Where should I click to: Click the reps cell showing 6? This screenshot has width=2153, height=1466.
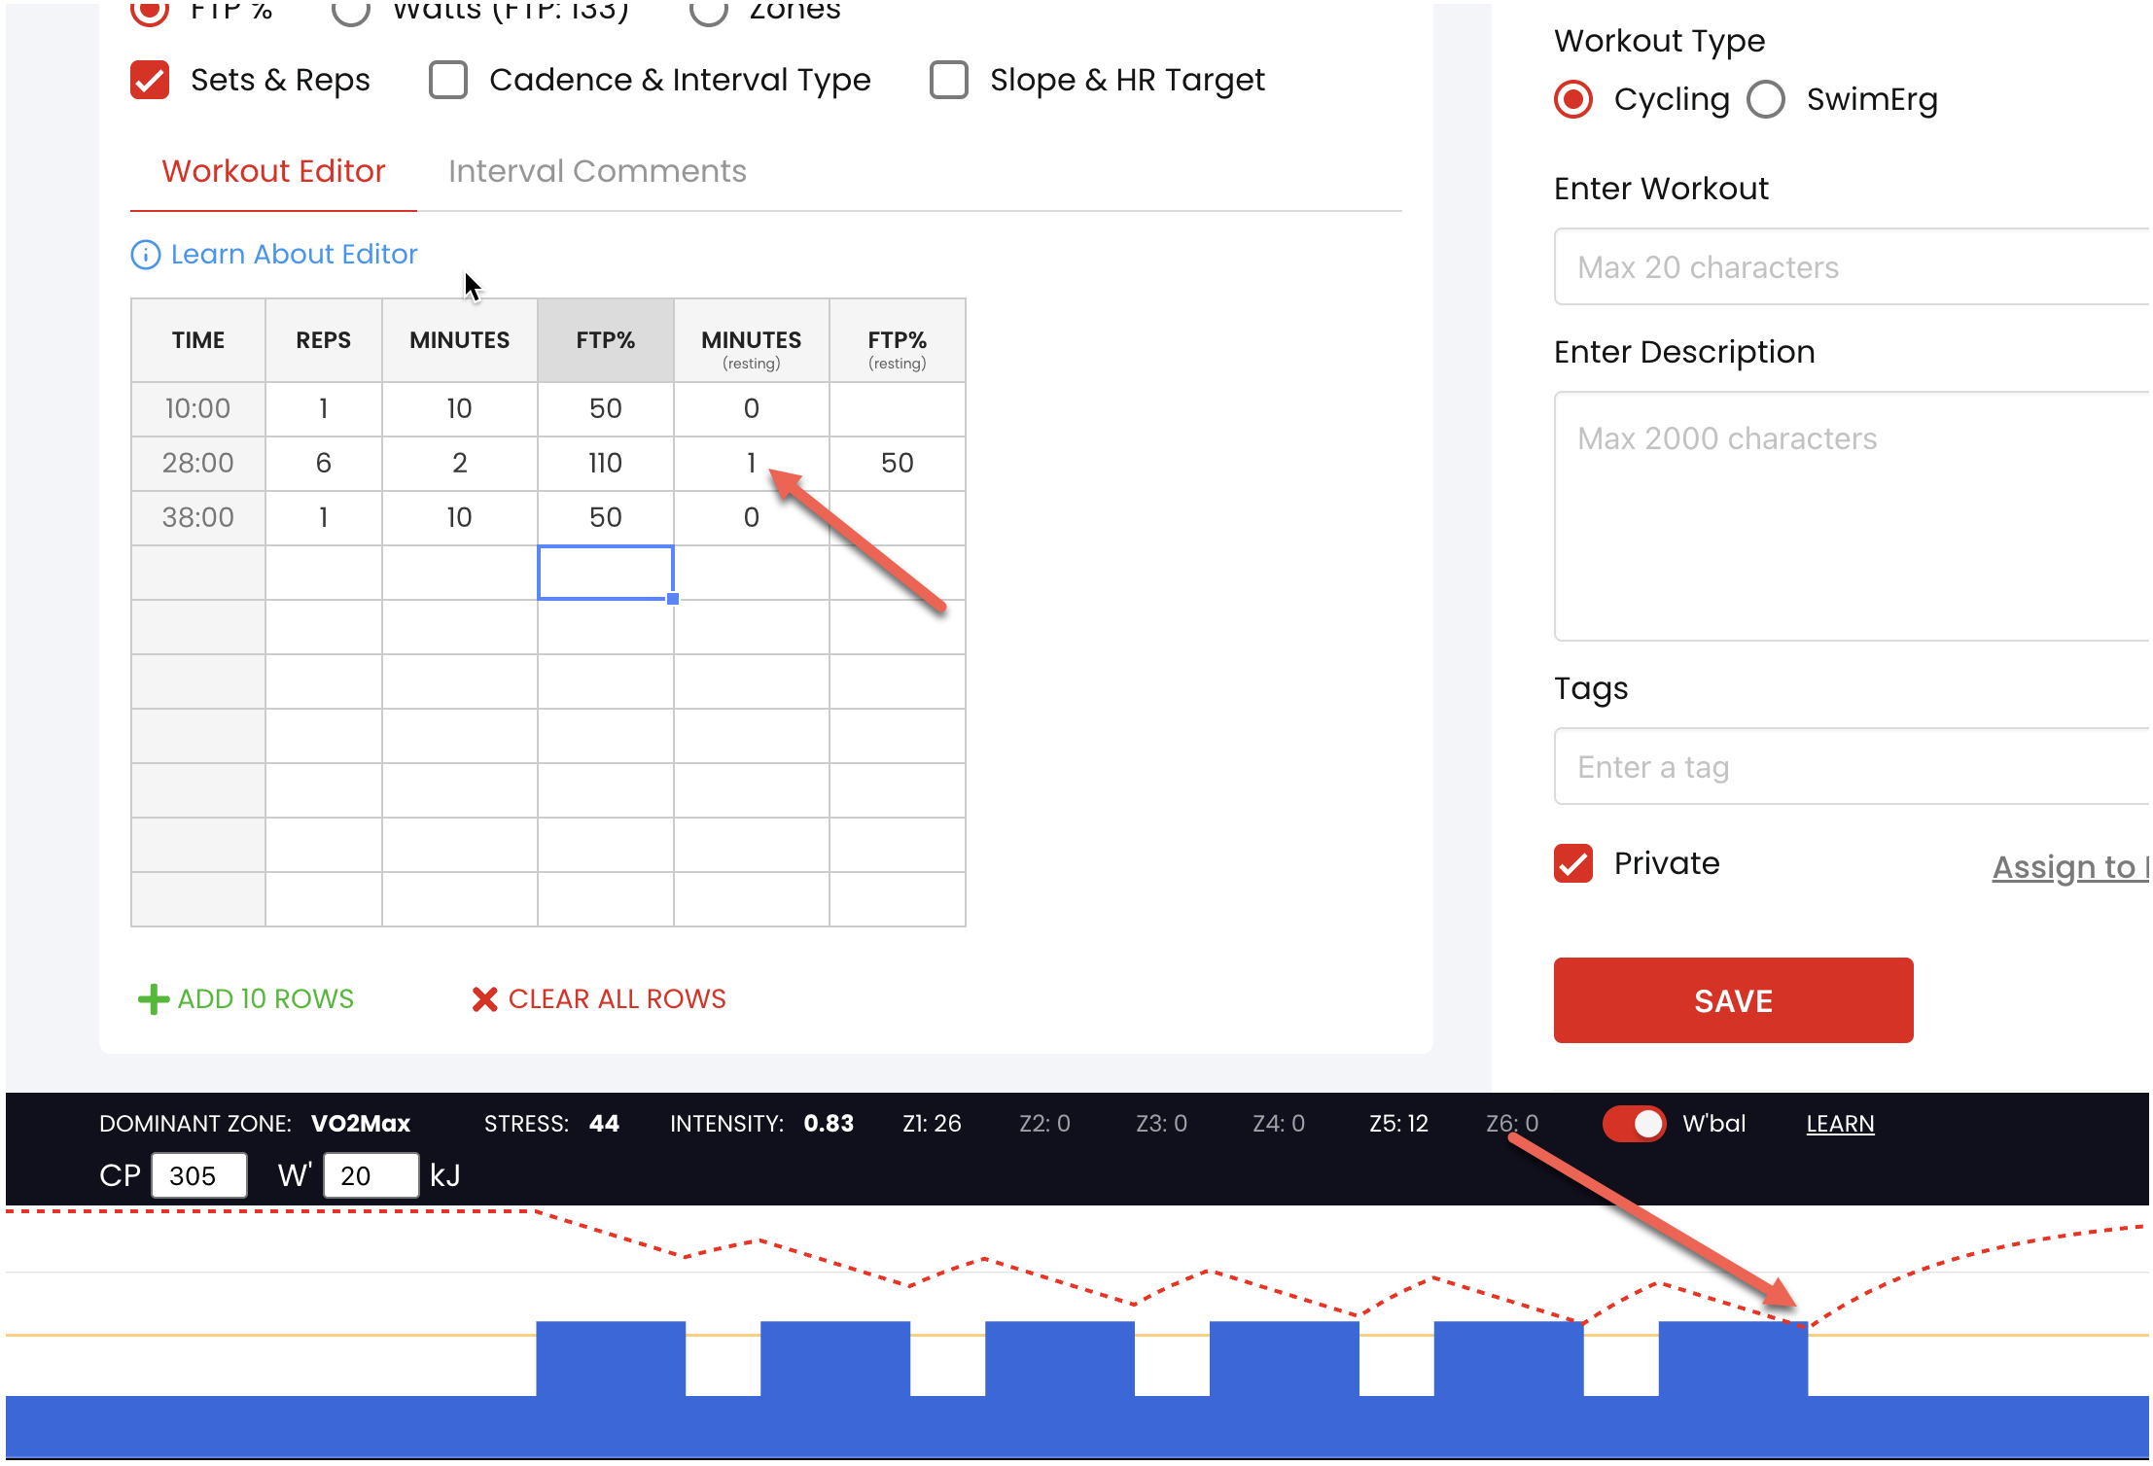[323, 463]
